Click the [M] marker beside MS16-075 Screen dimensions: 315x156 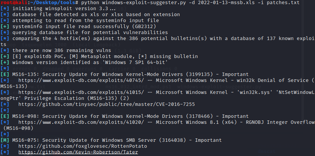tap(5, 140)
